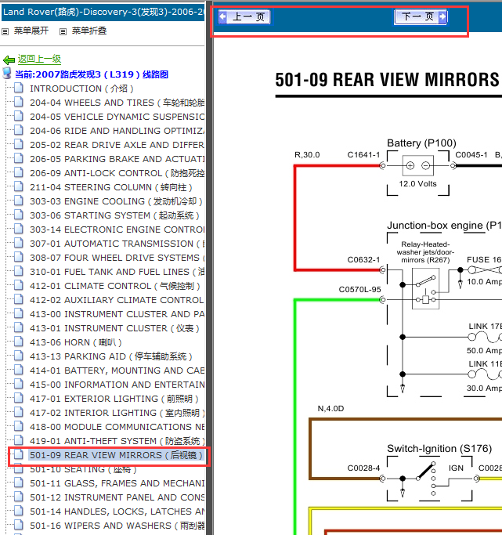Select 501-09 REAR VIEW MIRRORS (后视镜)
The image size is (502, 535).
click(116, 455)
